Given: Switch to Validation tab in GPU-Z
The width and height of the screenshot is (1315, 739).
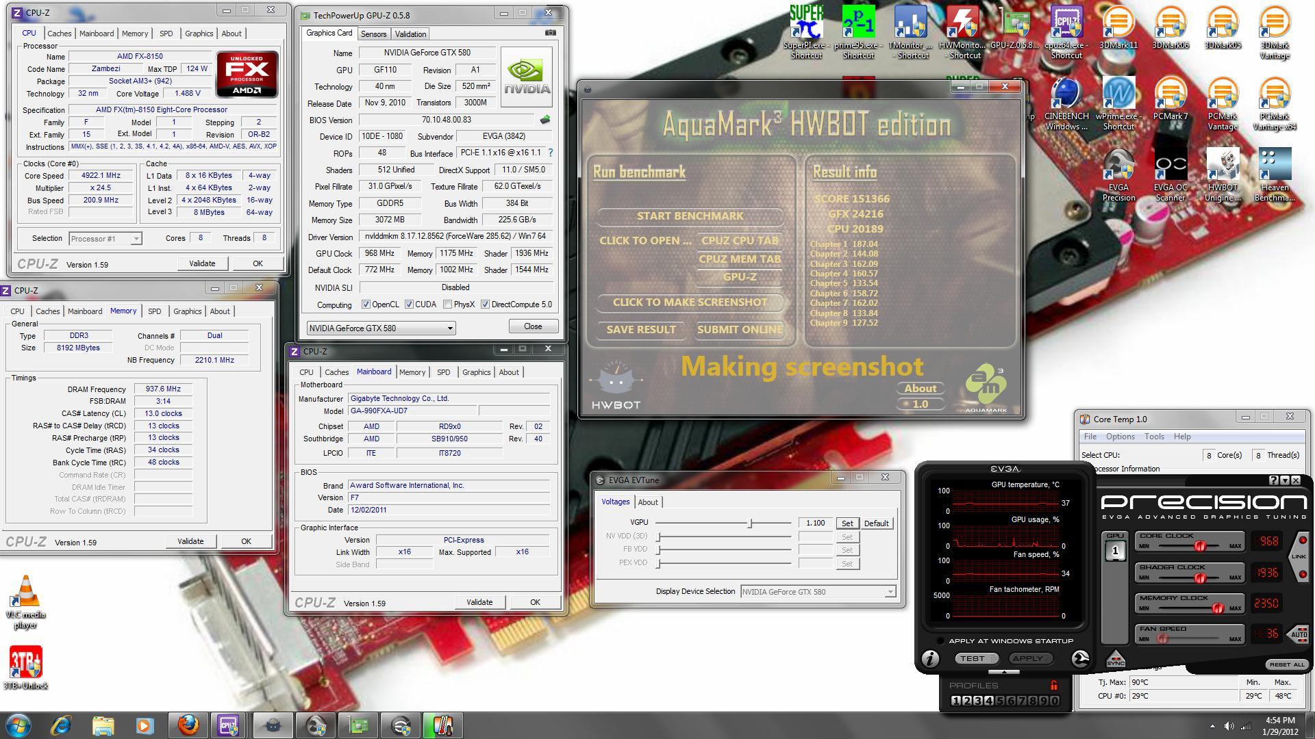Looking at the screenshot, I should tap(410, 34).
